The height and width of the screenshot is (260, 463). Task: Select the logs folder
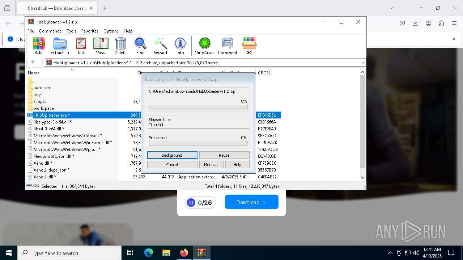(x=38, y=95)
